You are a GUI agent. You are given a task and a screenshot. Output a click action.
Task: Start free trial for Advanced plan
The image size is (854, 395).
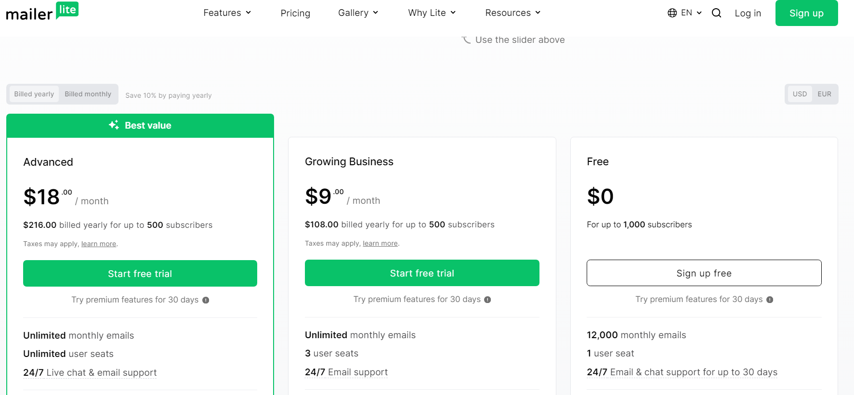(140, 274)
